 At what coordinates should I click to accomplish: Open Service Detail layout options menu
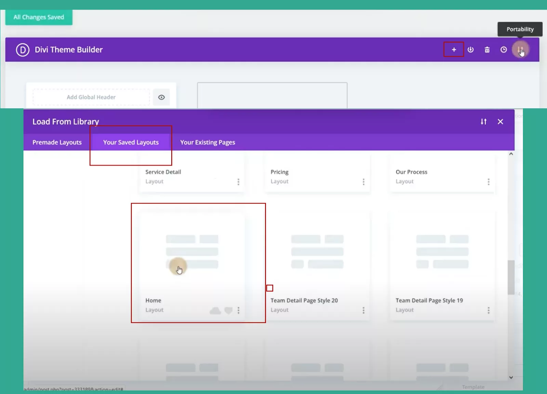coord(238,182)
